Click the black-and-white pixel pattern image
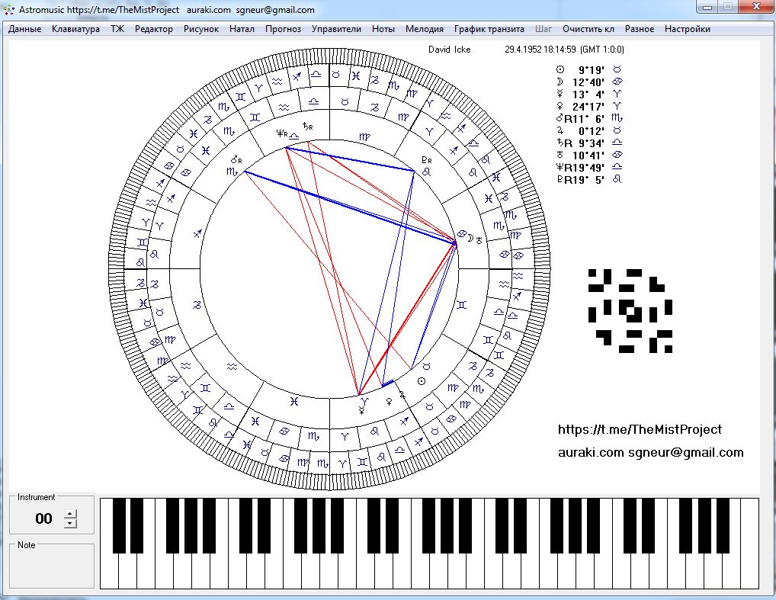The image size is (776, 600). click(x=630, y=310)
